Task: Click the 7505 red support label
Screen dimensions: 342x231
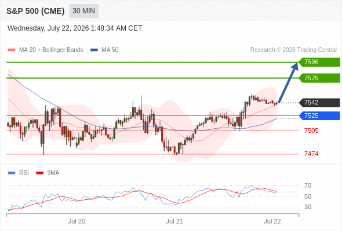Action: click(311, 131)
